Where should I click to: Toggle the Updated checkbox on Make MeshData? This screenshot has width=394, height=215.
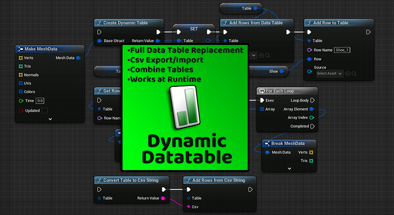pos(44,111)
